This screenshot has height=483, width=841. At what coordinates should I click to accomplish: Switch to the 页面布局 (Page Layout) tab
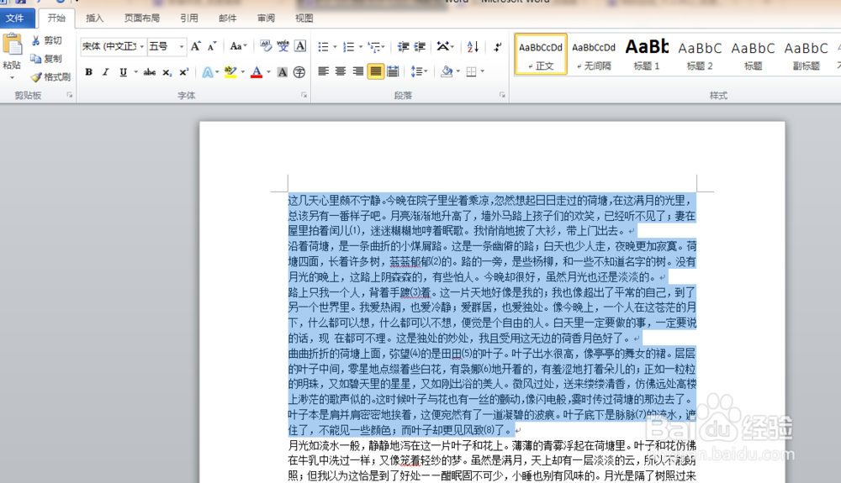coord(142,18)
